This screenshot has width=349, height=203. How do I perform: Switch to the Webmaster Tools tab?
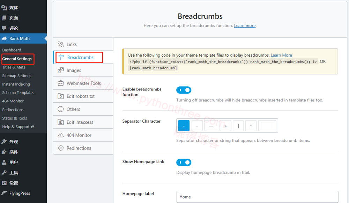[83, 84]
